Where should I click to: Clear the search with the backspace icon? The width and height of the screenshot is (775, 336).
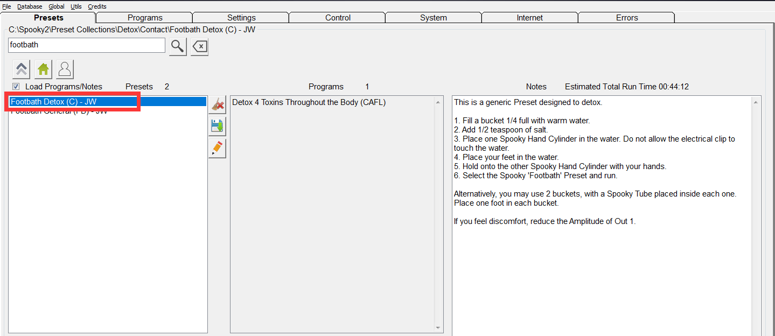[x=199, y=47]
